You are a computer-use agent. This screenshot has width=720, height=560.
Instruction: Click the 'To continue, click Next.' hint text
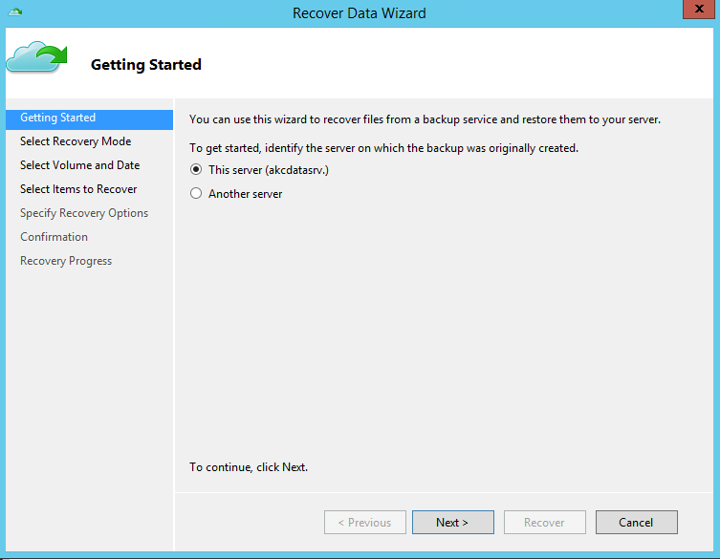249,467
